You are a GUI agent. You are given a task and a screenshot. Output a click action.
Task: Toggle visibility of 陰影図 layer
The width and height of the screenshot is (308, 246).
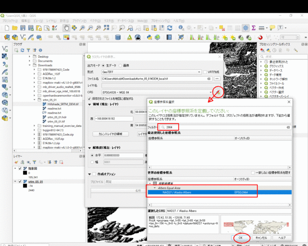[x=20, y=169]
